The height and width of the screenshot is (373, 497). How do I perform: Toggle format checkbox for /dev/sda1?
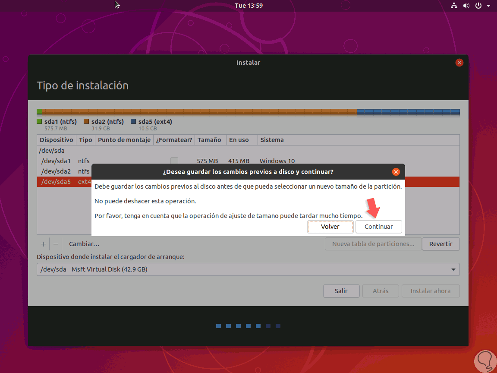pos(174,161)
